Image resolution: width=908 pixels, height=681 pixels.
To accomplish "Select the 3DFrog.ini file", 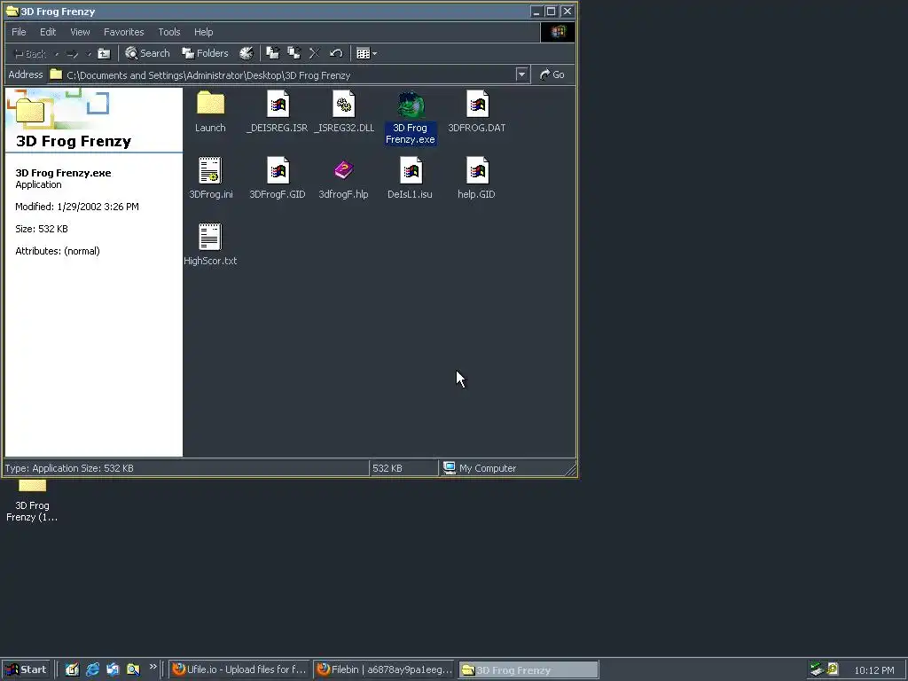I will [211, 178].
